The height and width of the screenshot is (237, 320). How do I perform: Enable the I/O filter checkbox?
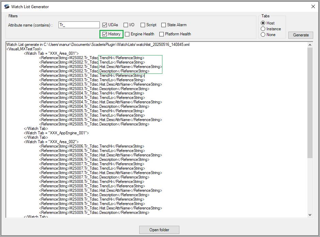pyautogui.click(x=126, y=25)
